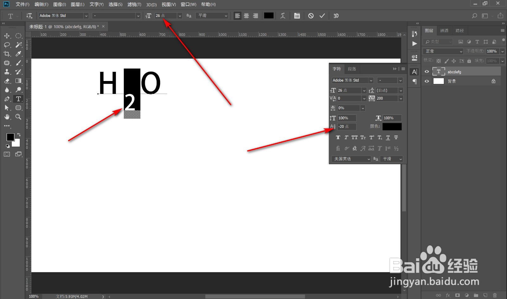This screenshot has width=507, height=299.
Task: Select the Brush tool
Action: point(18,63)
